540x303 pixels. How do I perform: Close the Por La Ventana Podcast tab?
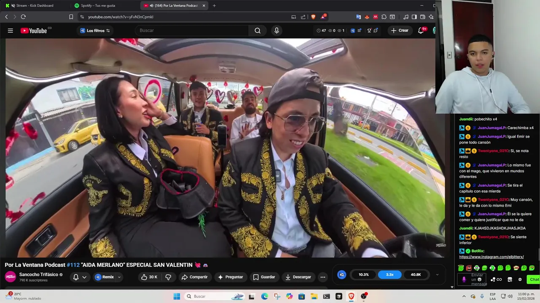click(204, 5)
